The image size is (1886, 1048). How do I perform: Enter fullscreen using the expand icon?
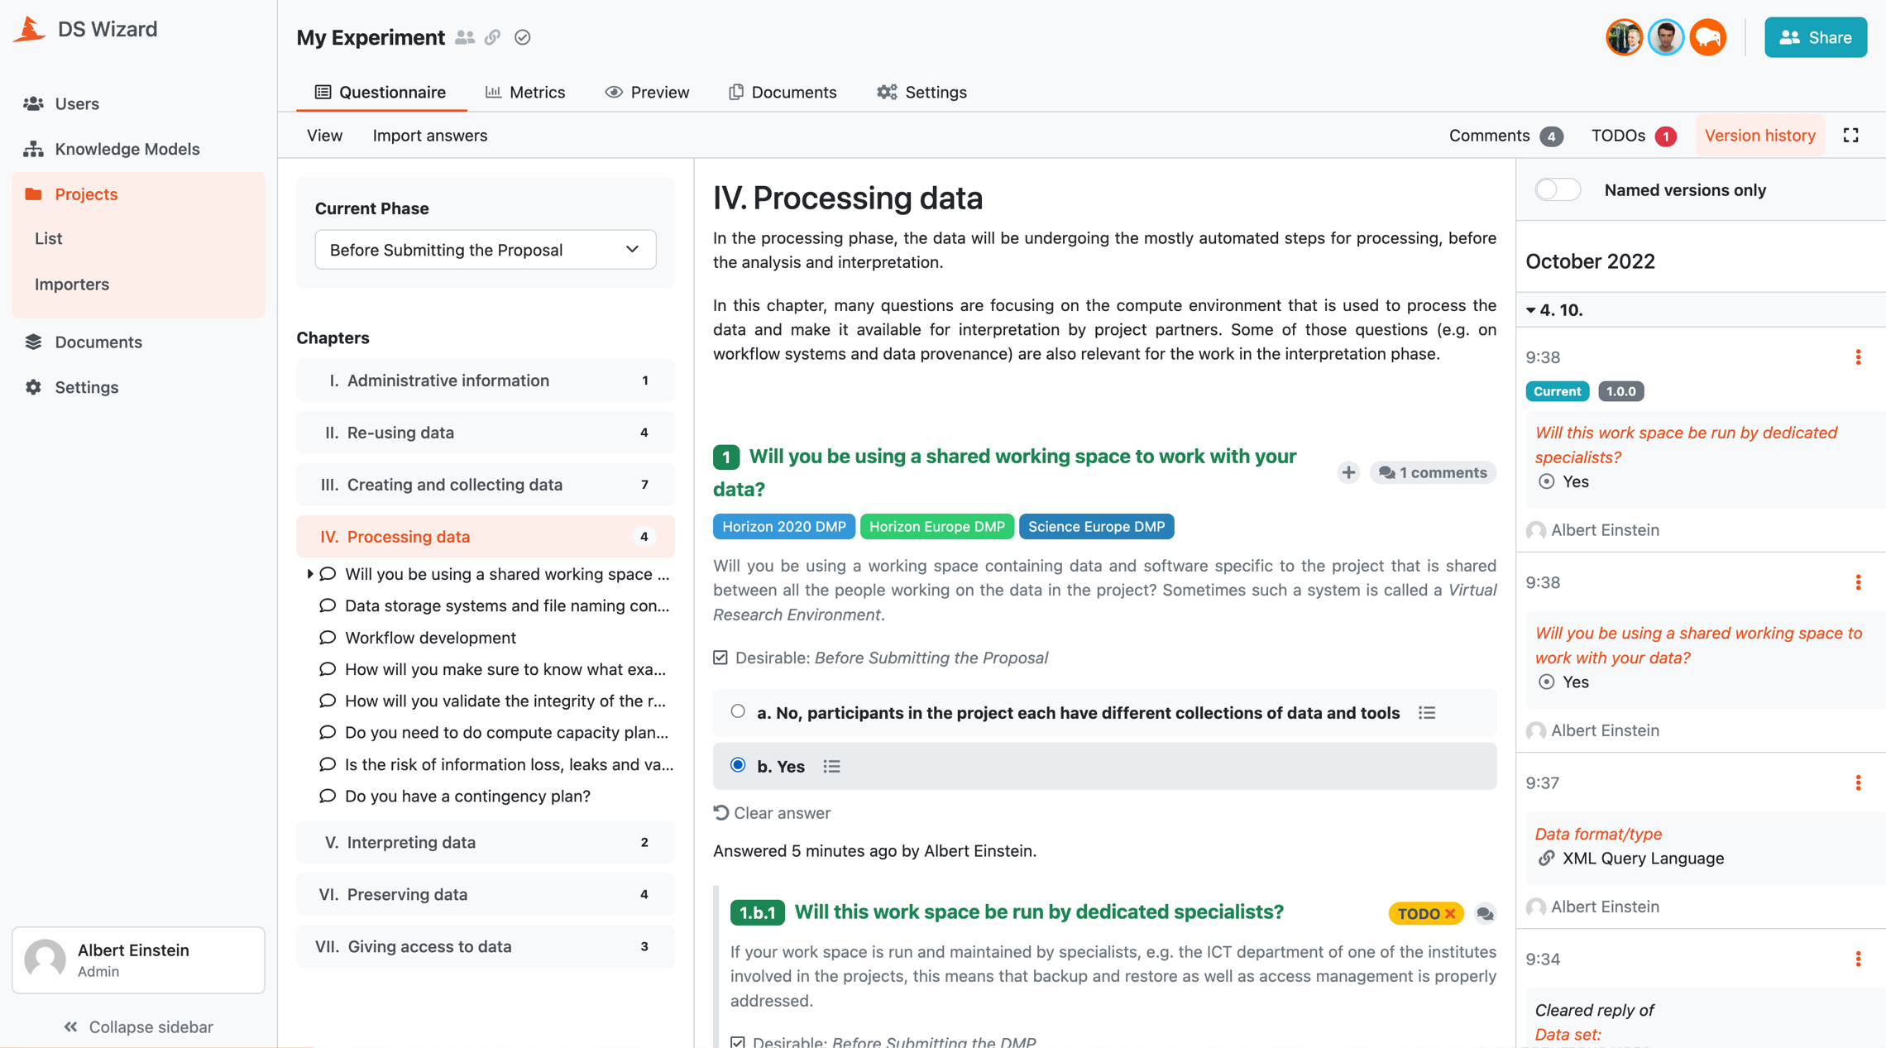coord(1850,135)
